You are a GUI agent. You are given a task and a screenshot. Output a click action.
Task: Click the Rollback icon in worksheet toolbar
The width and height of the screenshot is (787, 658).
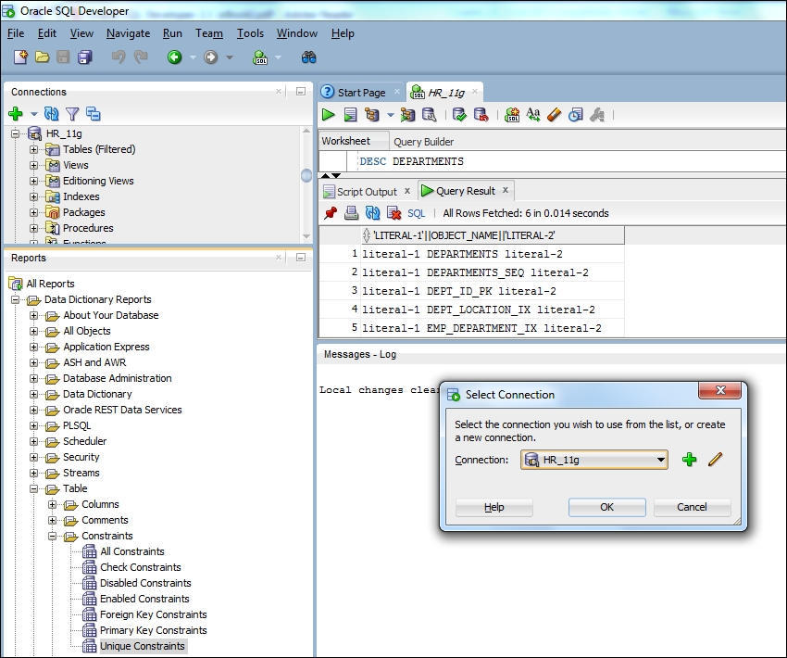tap(481, 115)
